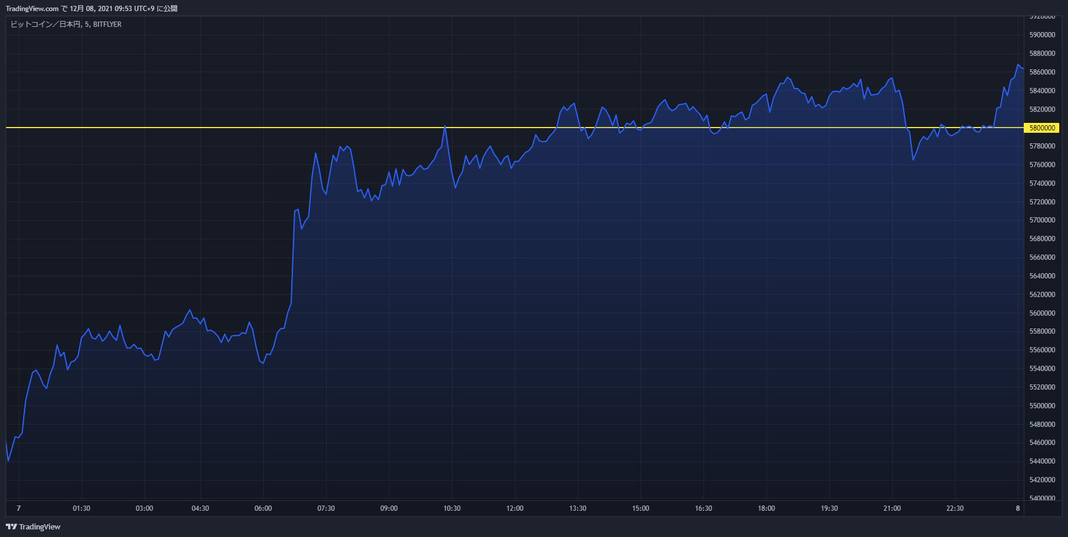Click the 13:30 time axis label
This screenshot has height=537, width=1068.
pos(578,508)
